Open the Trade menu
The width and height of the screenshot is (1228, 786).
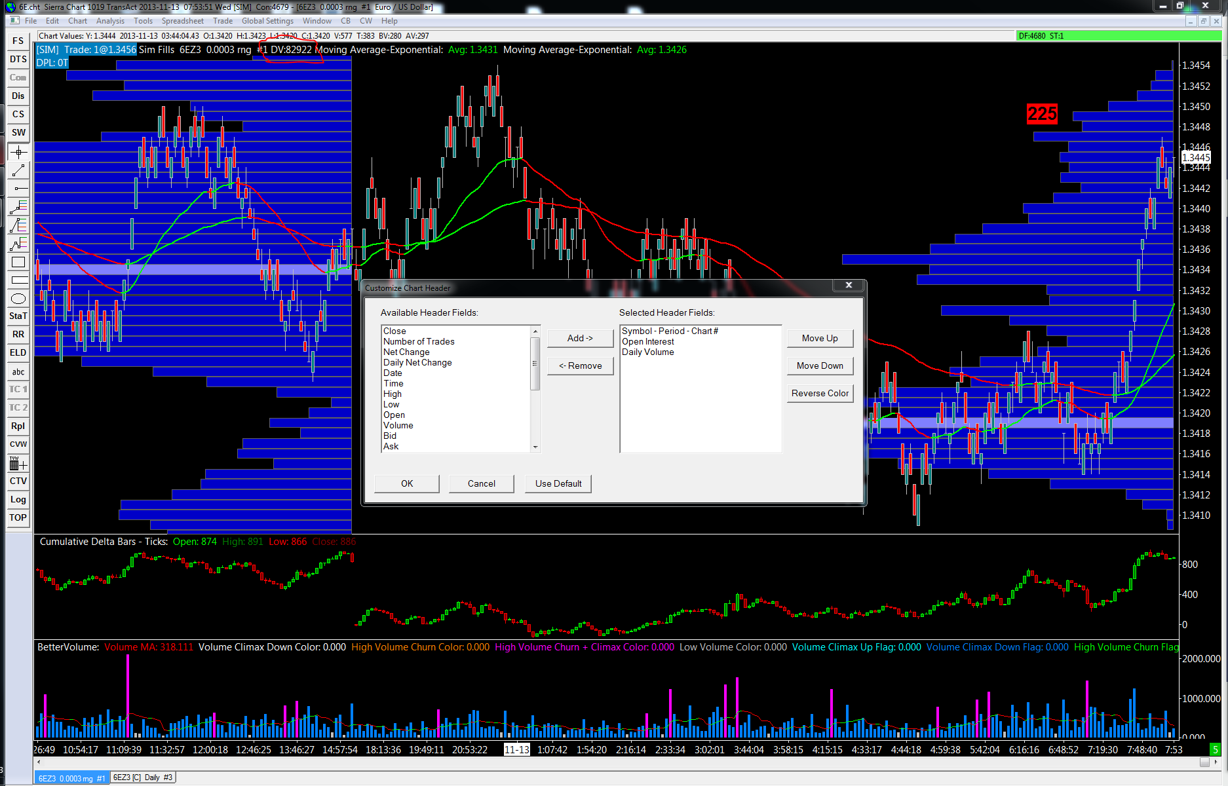tap(223, 21)
